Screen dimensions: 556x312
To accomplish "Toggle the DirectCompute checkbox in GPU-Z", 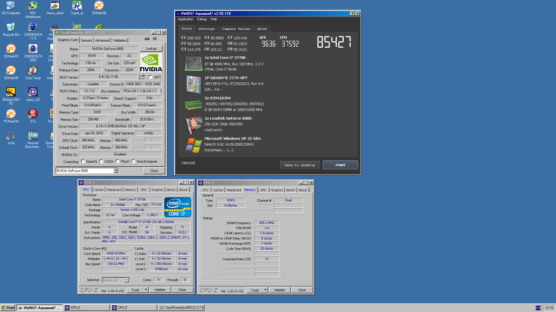I will 133,161.
